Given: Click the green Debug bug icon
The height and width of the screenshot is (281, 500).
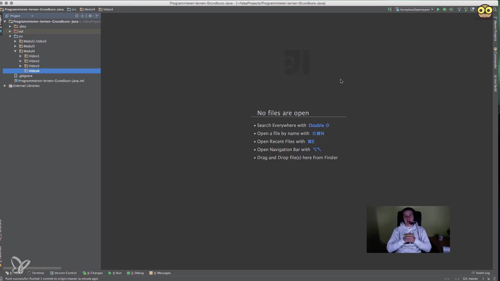Looking at the screenshot, I should pos(445,9).
